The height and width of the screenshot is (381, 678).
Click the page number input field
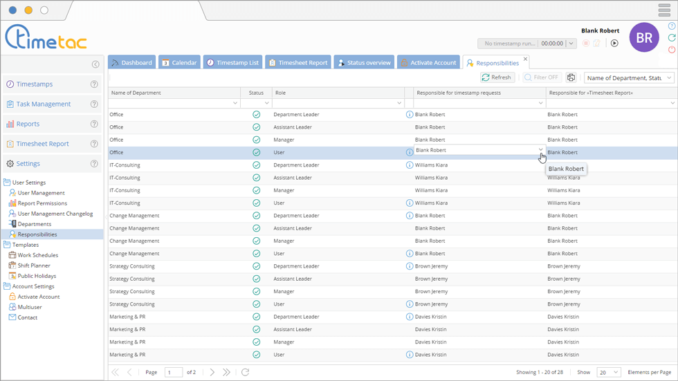[174, 373]
